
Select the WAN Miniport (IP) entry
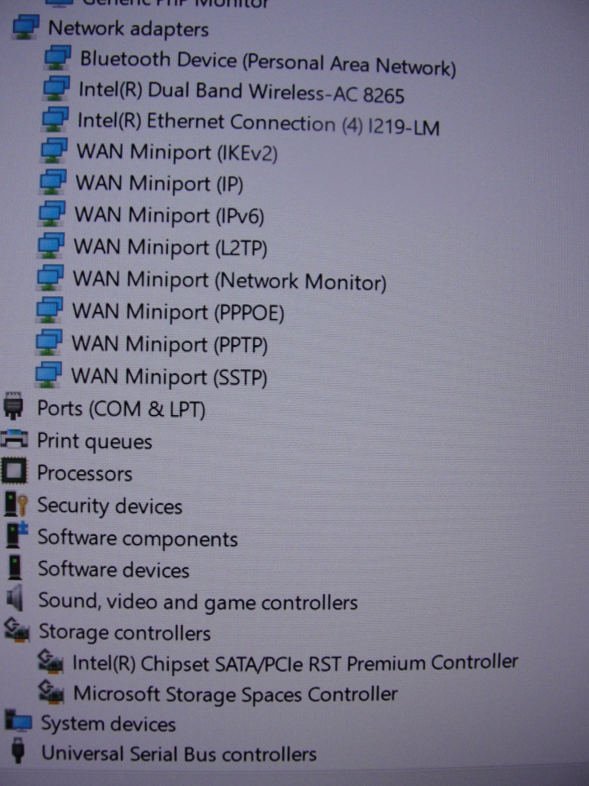point(160,184)
